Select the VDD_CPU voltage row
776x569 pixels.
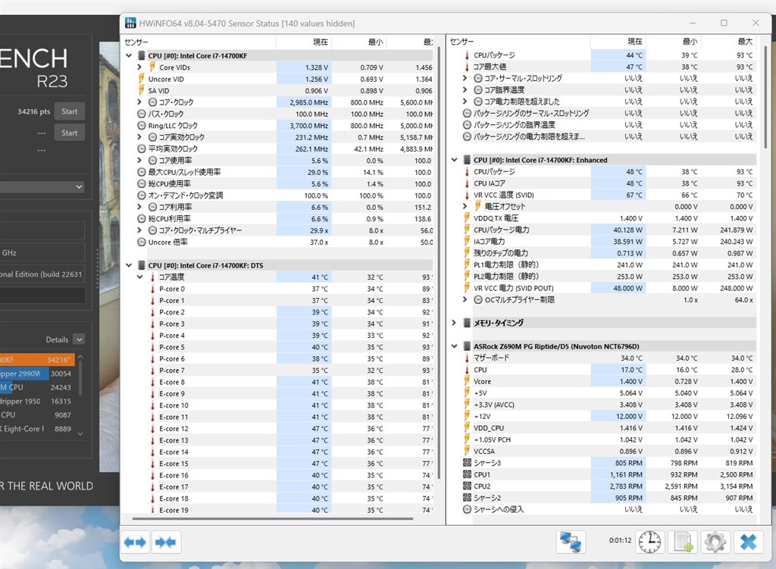pos(609,428)
